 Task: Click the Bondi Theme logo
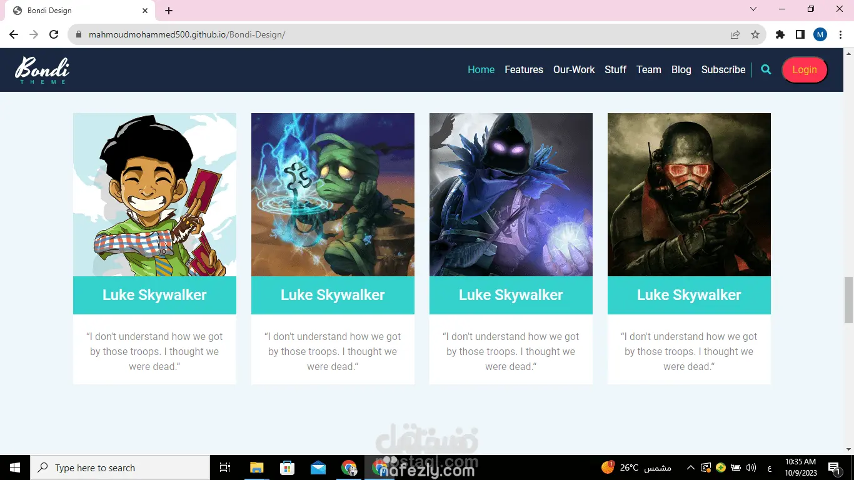[42, 70]
